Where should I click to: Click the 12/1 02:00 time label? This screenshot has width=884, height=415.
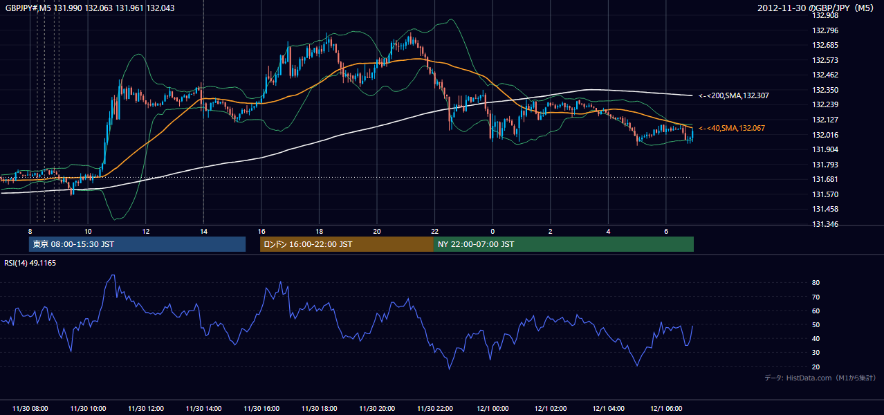click(550, 409)
